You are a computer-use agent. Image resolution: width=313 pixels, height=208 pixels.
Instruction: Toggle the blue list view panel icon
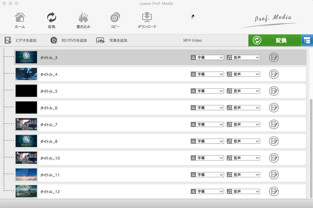click(x=307, y=41)
